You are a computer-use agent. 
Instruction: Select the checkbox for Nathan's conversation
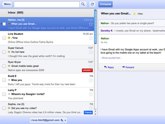[4, 24]
